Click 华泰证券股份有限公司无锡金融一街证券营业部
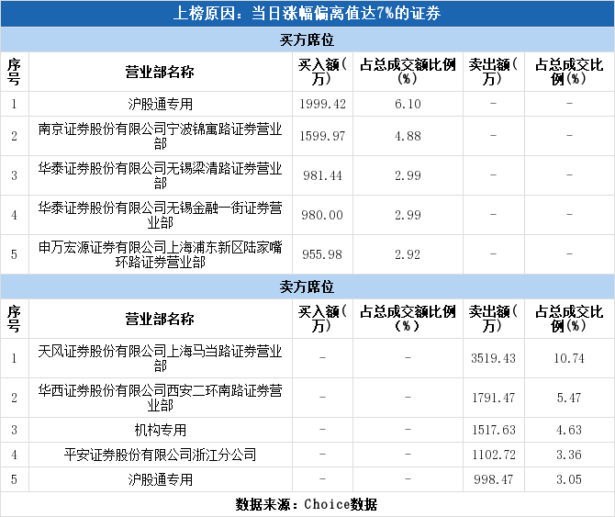This screenshot has width=615, height=517. click(161, 215)
